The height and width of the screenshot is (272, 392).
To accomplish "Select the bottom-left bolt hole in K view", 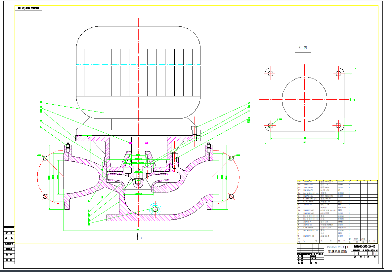I will [271, 125].
